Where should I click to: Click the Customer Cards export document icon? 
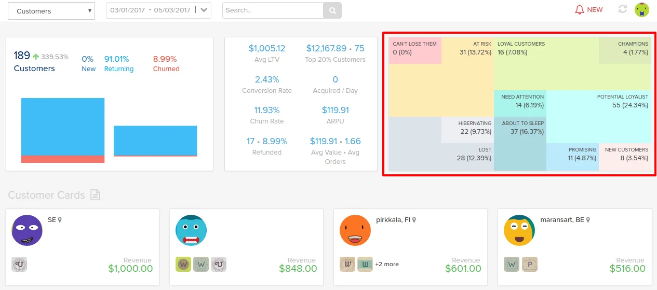tap(95, 195)
